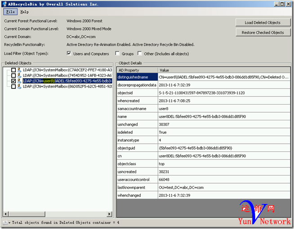The width and height of the screenshot is (294, 229).
Task: Select the LDAP user8 deleted object row
Action: (x=67, y=81)
